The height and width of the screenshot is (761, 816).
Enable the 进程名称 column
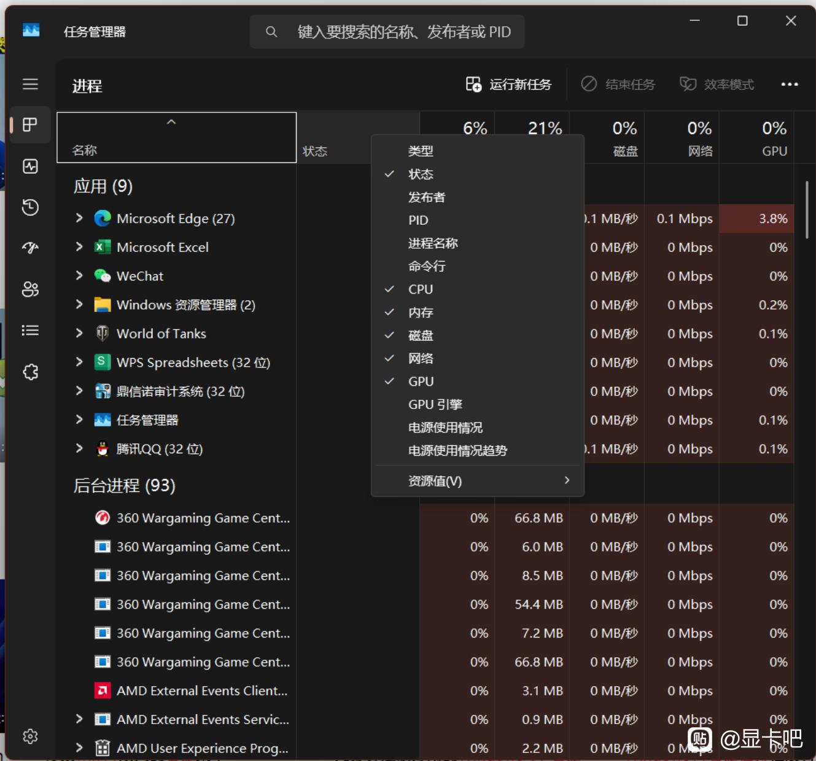477,243
